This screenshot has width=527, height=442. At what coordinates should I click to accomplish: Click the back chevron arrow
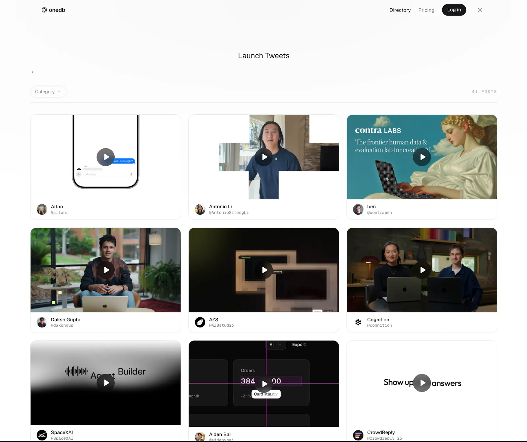32,72
